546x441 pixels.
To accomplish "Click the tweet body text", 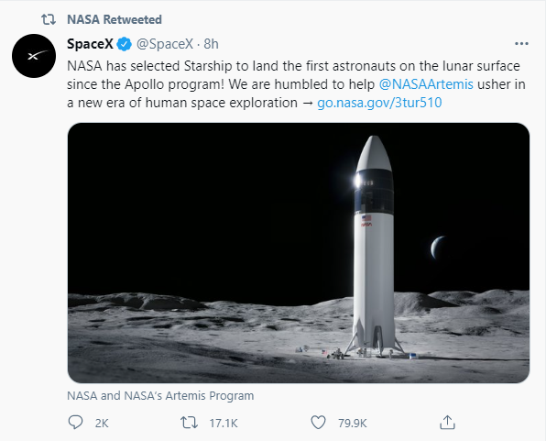I will [296, 84].
